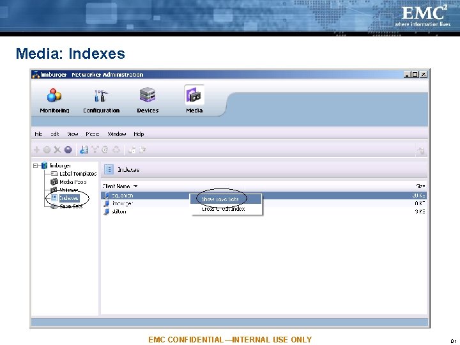Click the client icon beside aquaman
460x345 pixels.
click(107, 195)
